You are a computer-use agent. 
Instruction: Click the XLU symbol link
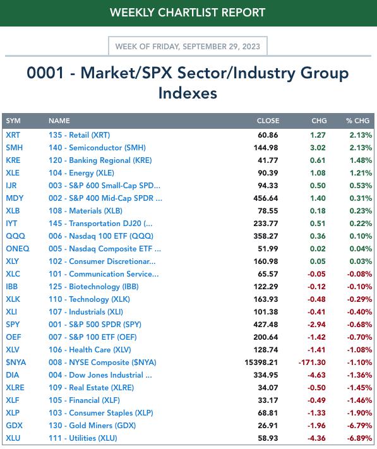(x=13, y=438)
